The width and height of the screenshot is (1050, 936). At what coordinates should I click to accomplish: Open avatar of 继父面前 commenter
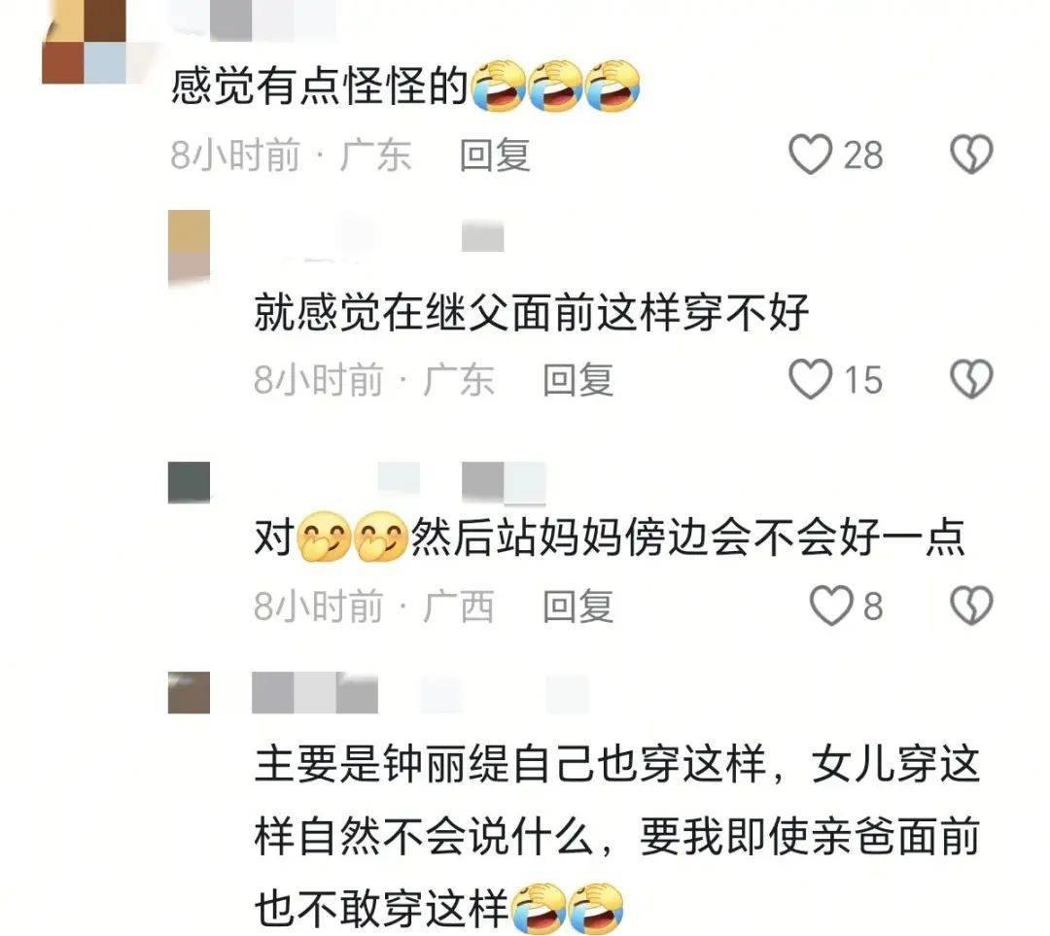tap(189, 247)
